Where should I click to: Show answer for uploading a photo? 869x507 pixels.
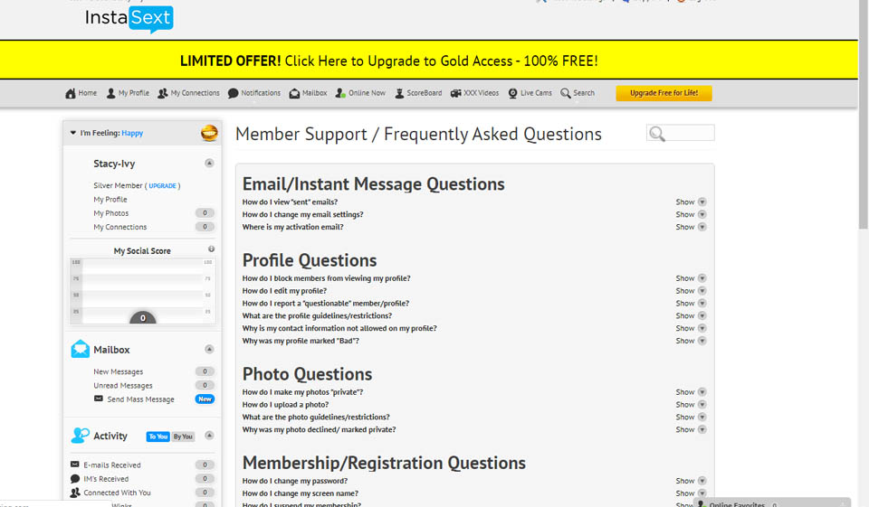(691, 405)
